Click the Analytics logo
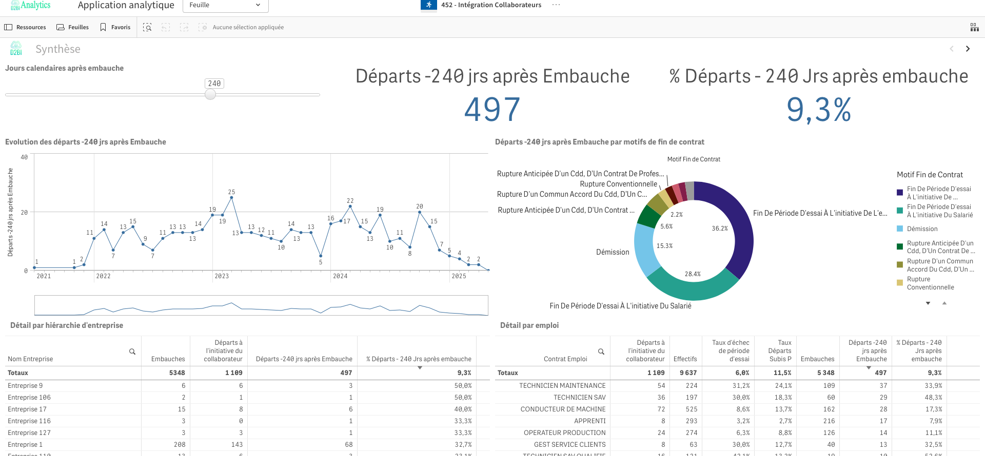The height and width of the screenshot is (456, 985). [x=31, y=5]
